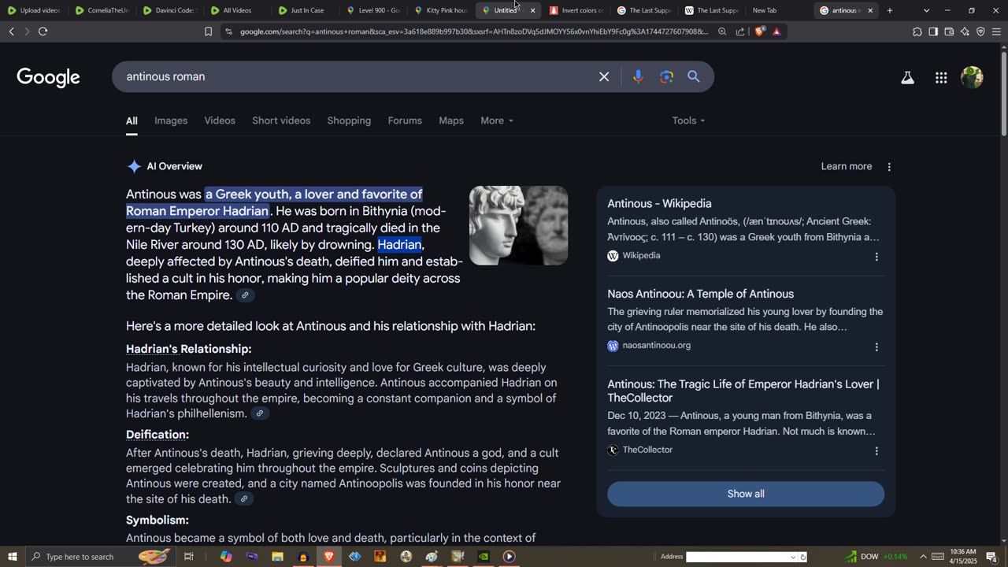Switch to the Davinci Code browser tab

[x=169, y=10]
